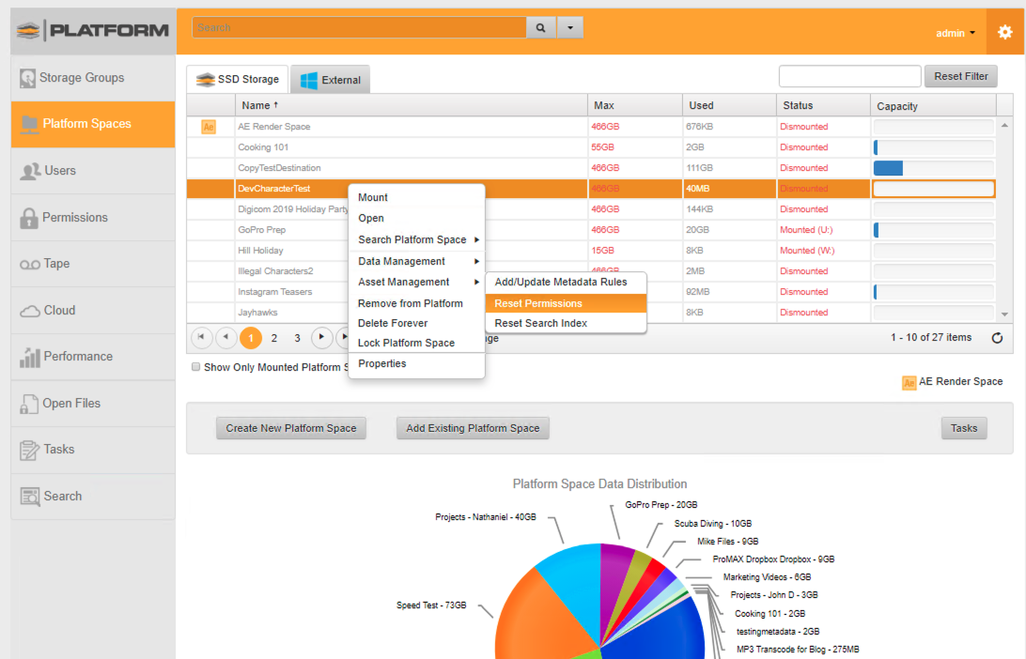Click the table refresh icon

(997, 338)
